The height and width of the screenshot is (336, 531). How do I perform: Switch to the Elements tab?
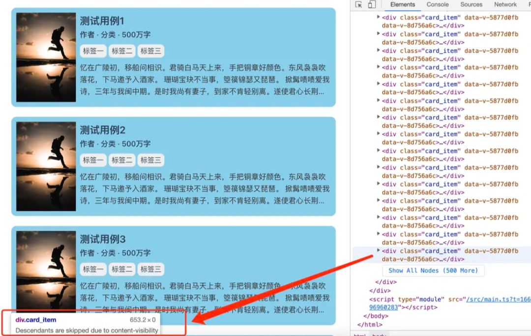(x=402, y=4)
